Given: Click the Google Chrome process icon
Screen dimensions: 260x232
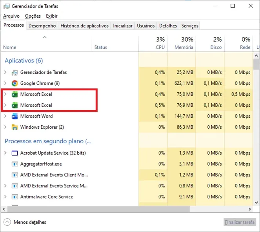Looking at the screenshot, I should pos(15,83).
